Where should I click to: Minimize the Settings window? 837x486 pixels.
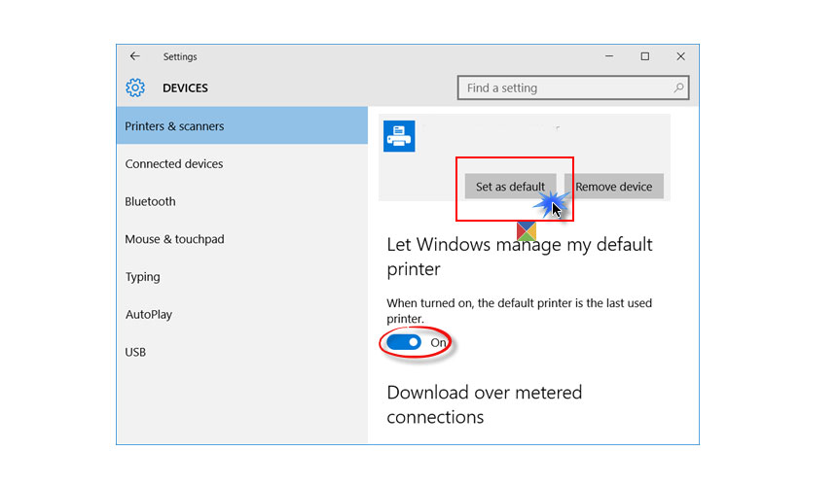click(609, 56)
